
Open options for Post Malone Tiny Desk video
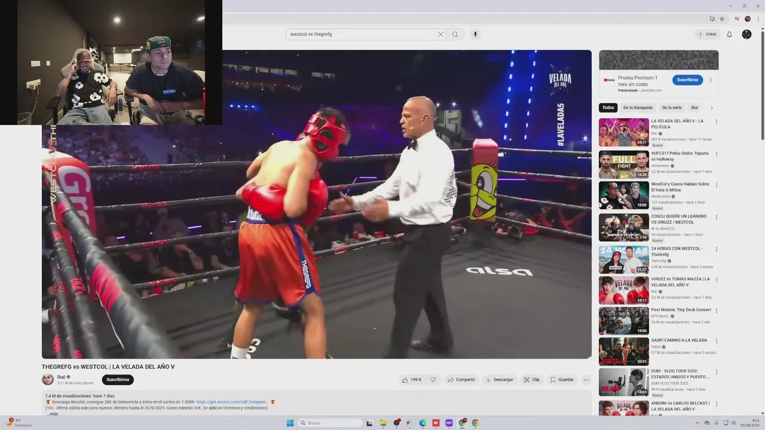717,311
